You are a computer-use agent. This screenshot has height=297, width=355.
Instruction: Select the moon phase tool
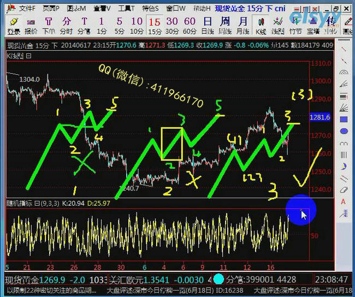pos(344,167)
